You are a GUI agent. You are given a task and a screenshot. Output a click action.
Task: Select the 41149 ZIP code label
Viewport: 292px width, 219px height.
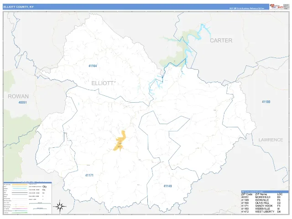(x=167, y=186)
